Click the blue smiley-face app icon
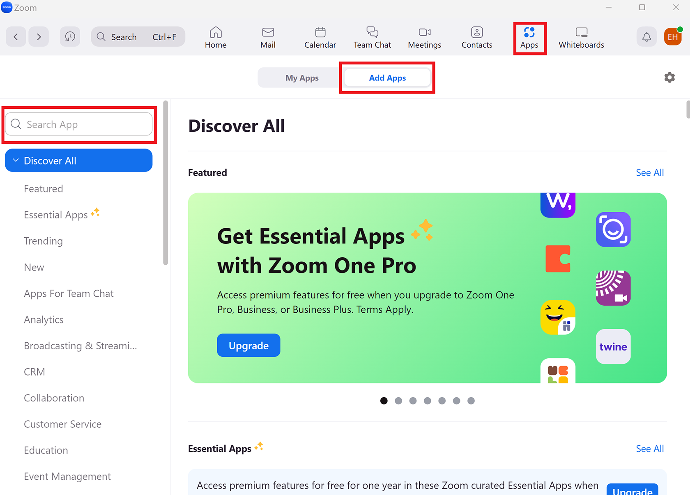 tap(613, 229)
